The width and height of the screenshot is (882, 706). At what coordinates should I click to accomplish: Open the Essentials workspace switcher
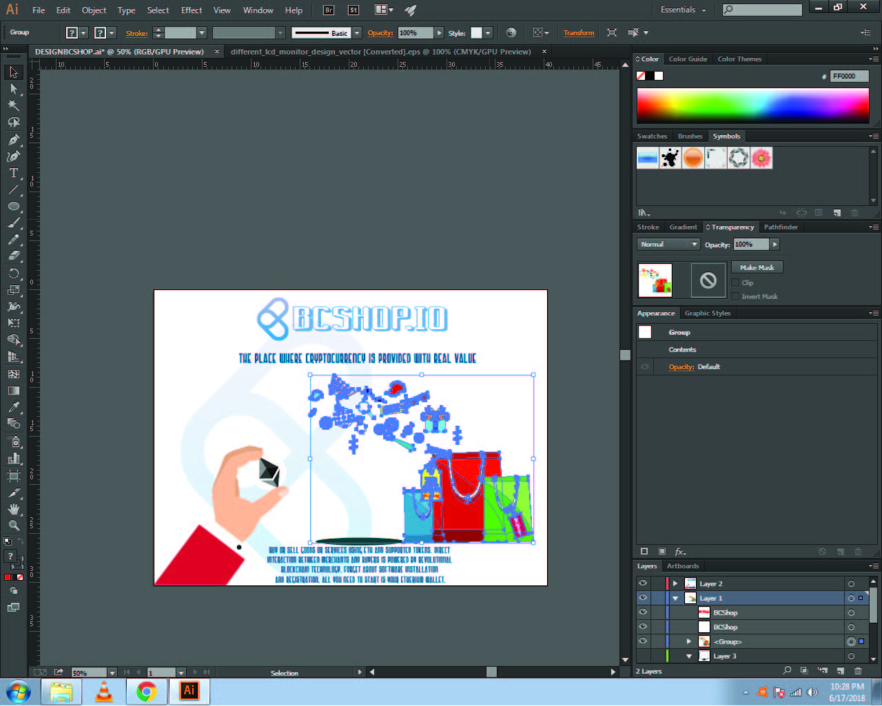(683, 10)
